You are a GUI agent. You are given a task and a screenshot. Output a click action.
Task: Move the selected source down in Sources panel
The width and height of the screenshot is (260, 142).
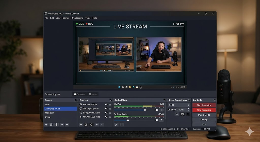click(102, 124)
